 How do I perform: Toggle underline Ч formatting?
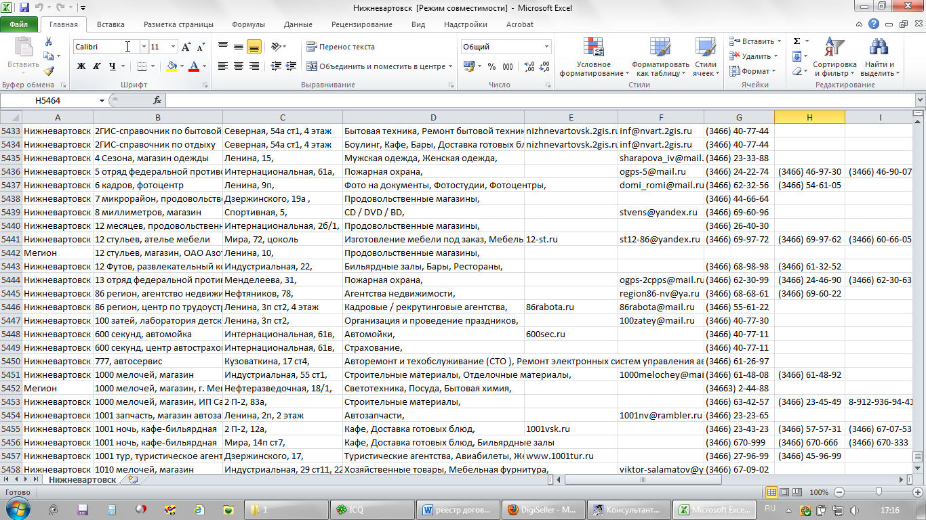click(x=112, y=66)
